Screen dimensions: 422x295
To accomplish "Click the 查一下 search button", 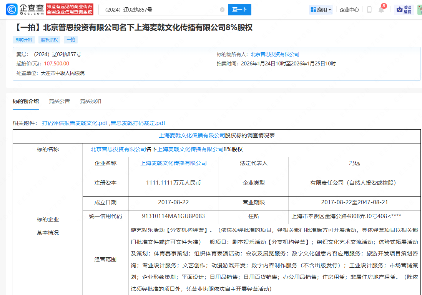I will click(x=239, y=9).
